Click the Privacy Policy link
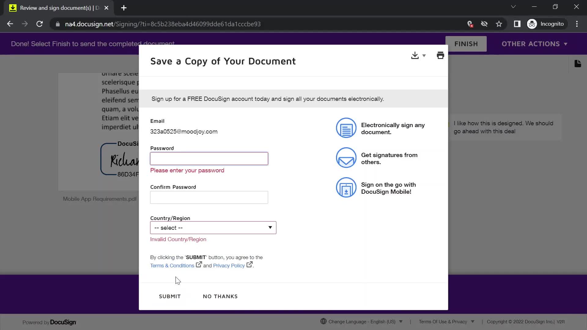The width and height of the screenshot is (587, 330). 229,266
